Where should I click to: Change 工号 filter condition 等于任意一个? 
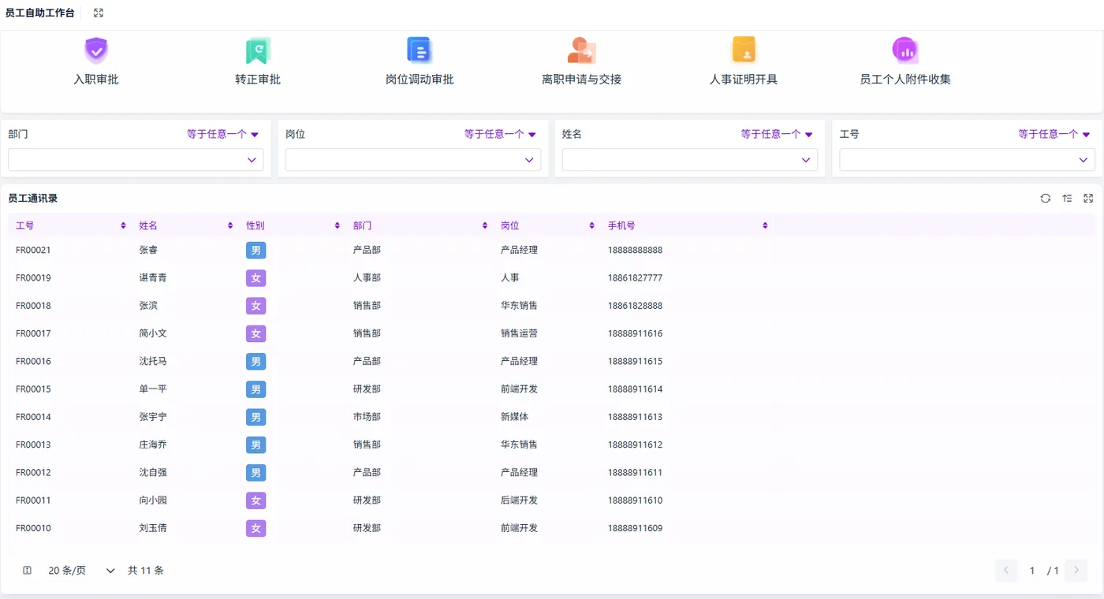1055,135
